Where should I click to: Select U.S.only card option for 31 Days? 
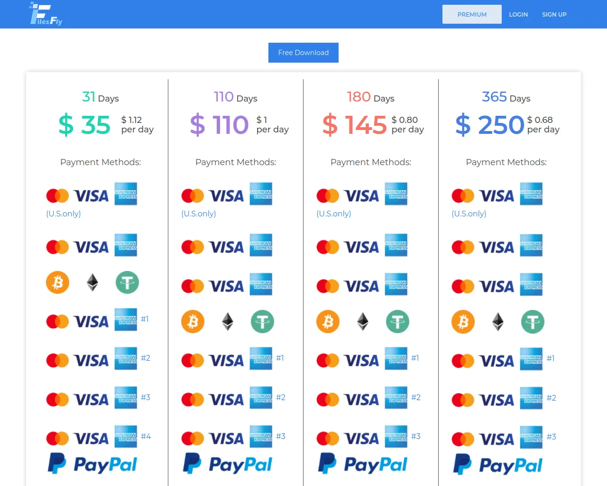point(91,195)
